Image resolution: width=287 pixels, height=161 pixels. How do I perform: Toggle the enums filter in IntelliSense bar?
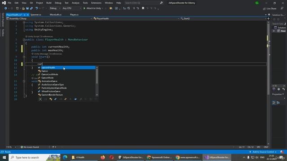(x=65, y=99)
